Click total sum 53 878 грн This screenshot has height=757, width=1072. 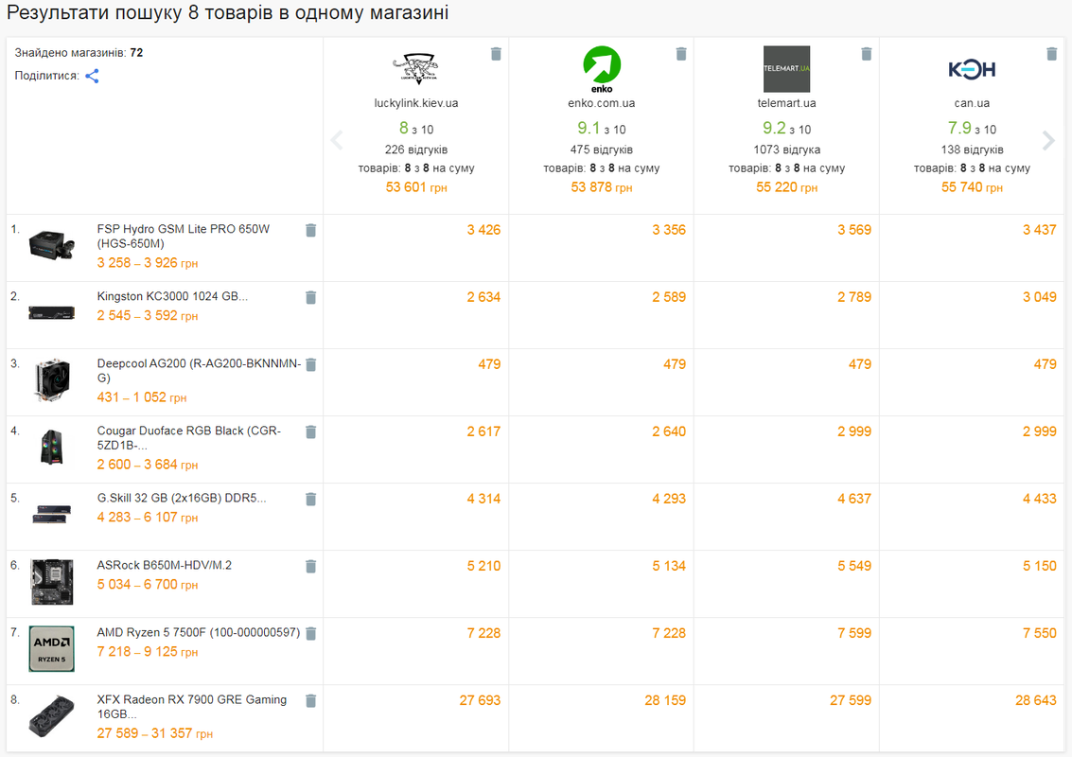pos(602,187)
